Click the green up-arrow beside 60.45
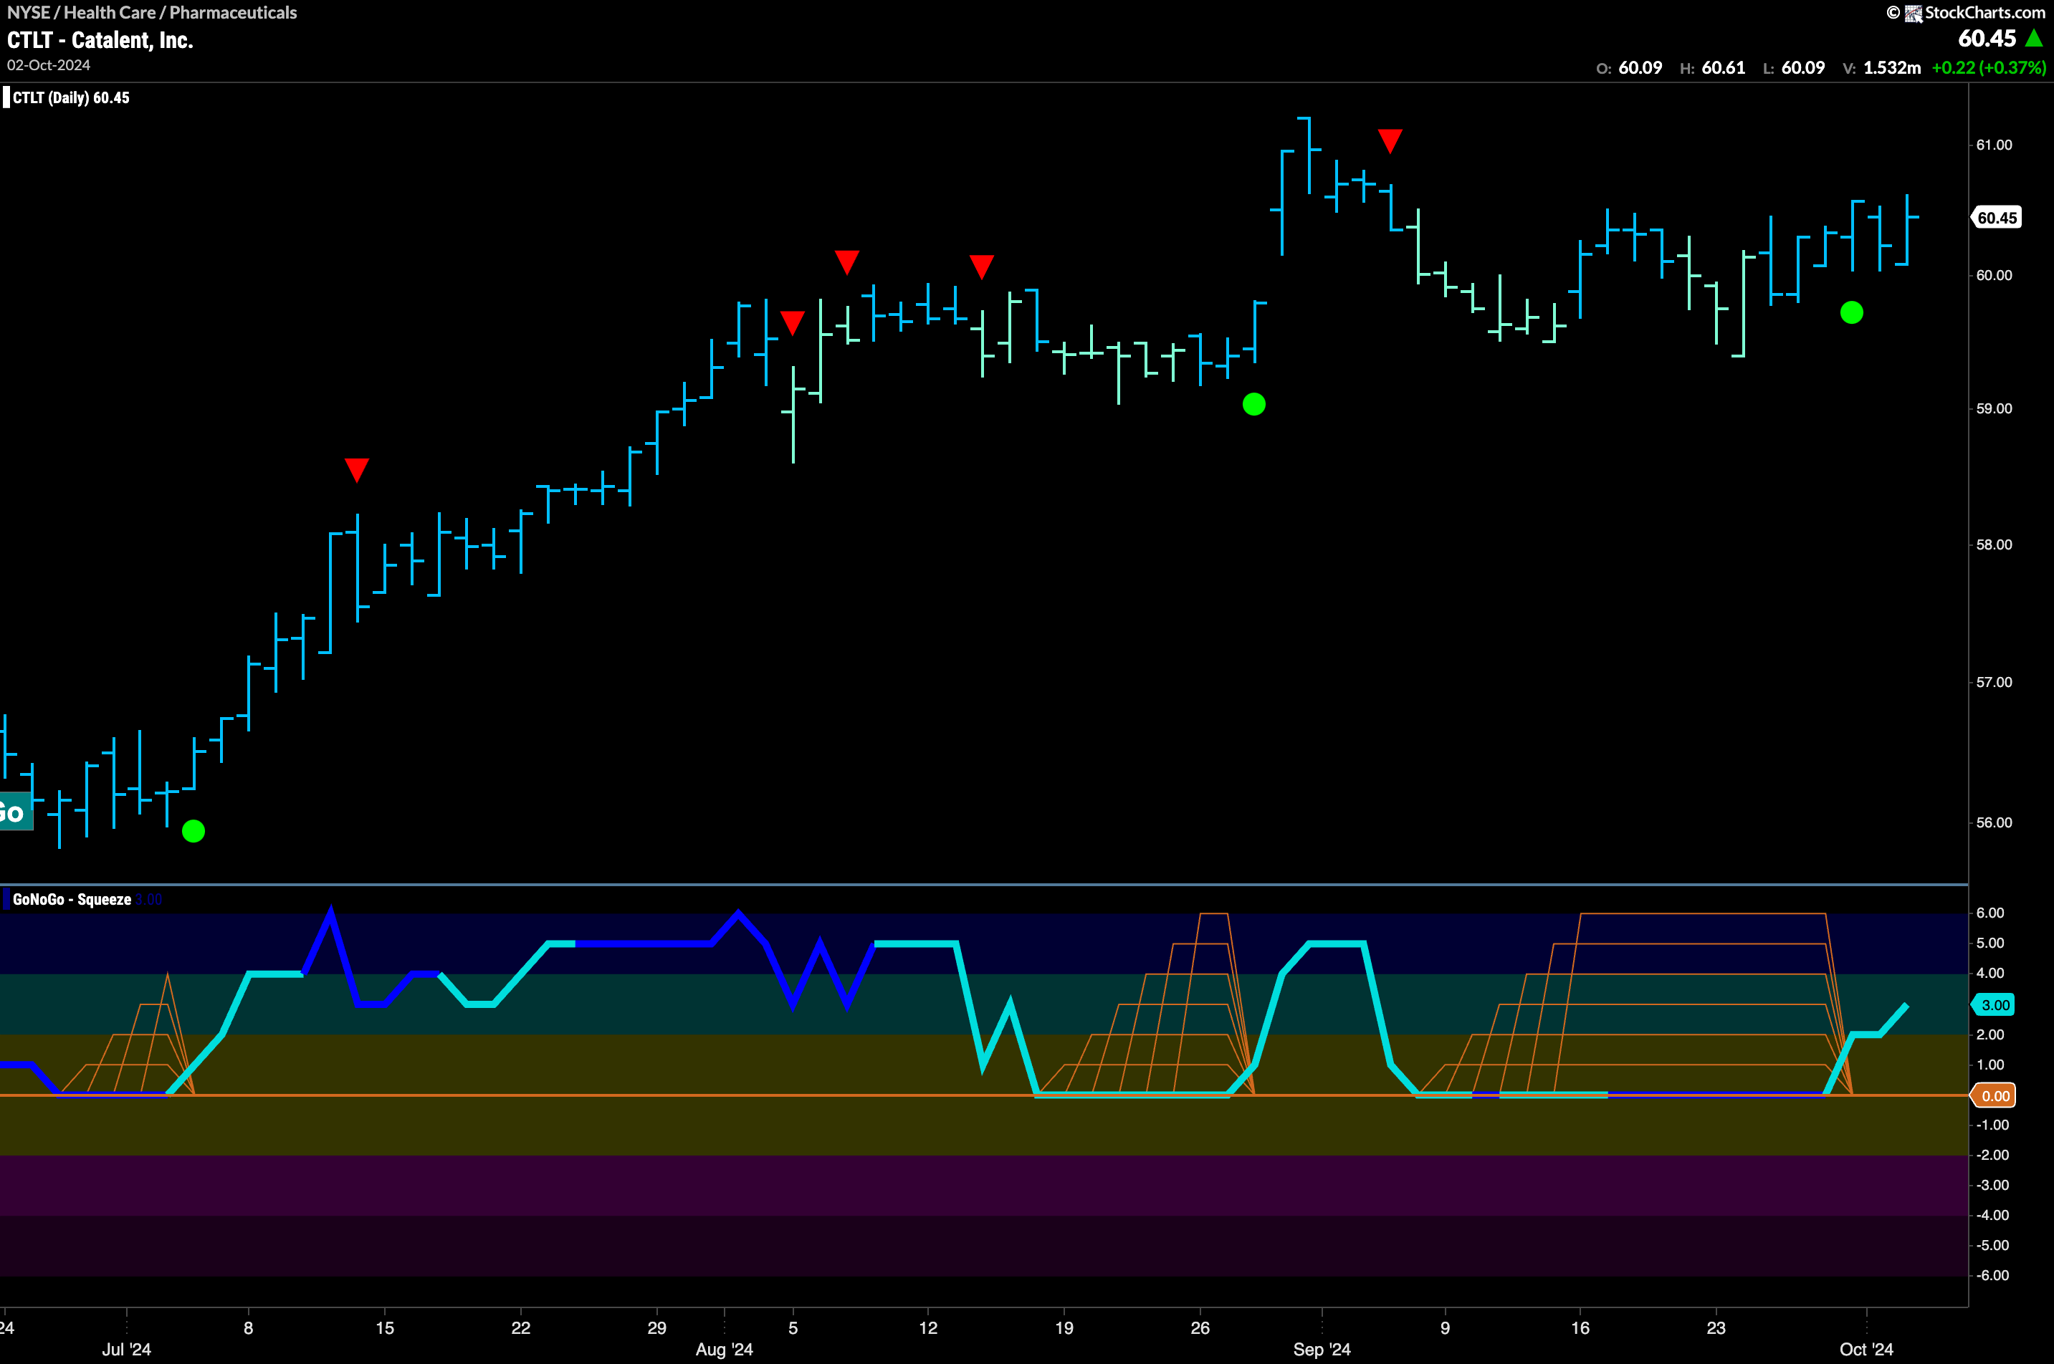2054x1364 pixels. tap(2034, 38)
